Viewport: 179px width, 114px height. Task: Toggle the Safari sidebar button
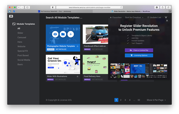[27, 8]
